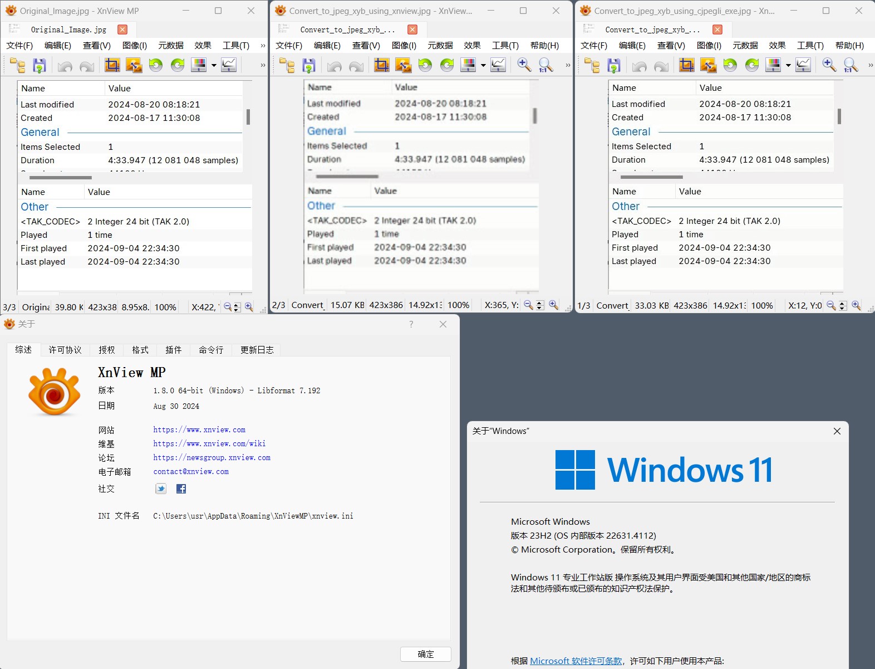The height and width of the screenshot is (669, 875).
Task: Select the Crop tool in the using_xnview.jpg window
Action: point(382,65)
